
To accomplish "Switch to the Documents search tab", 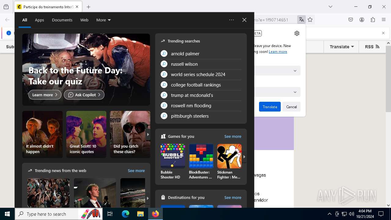I will [62, 20].
